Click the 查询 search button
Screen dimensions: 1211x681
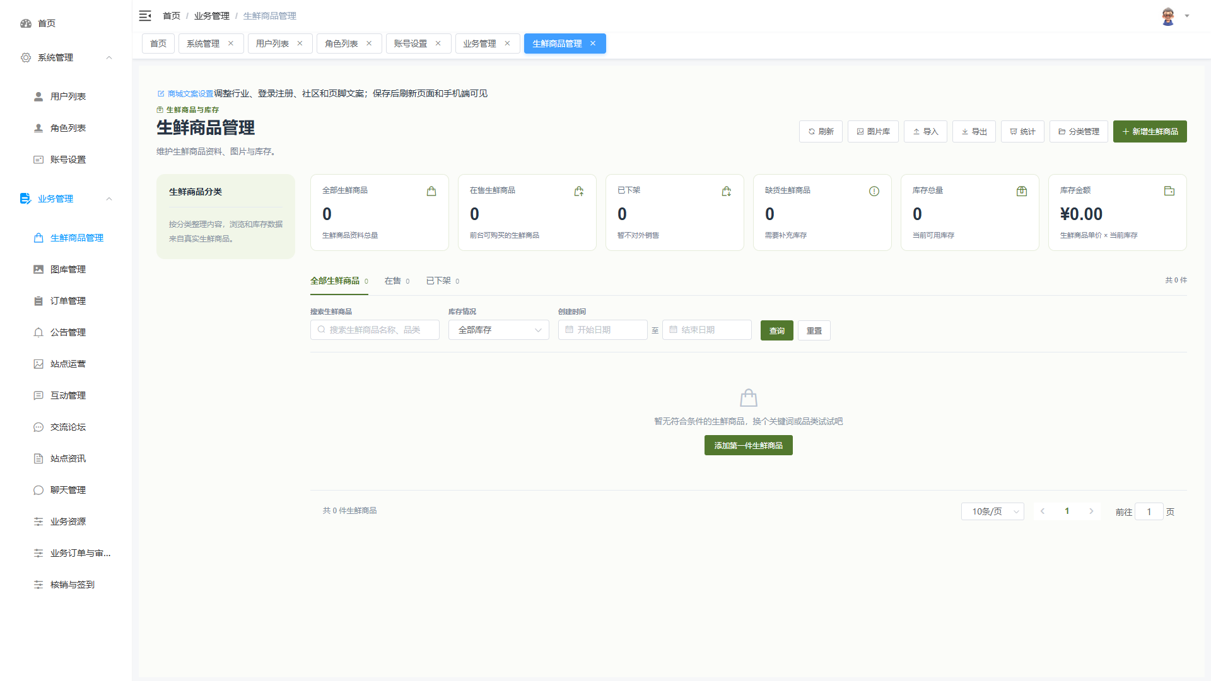coord(777,330)
